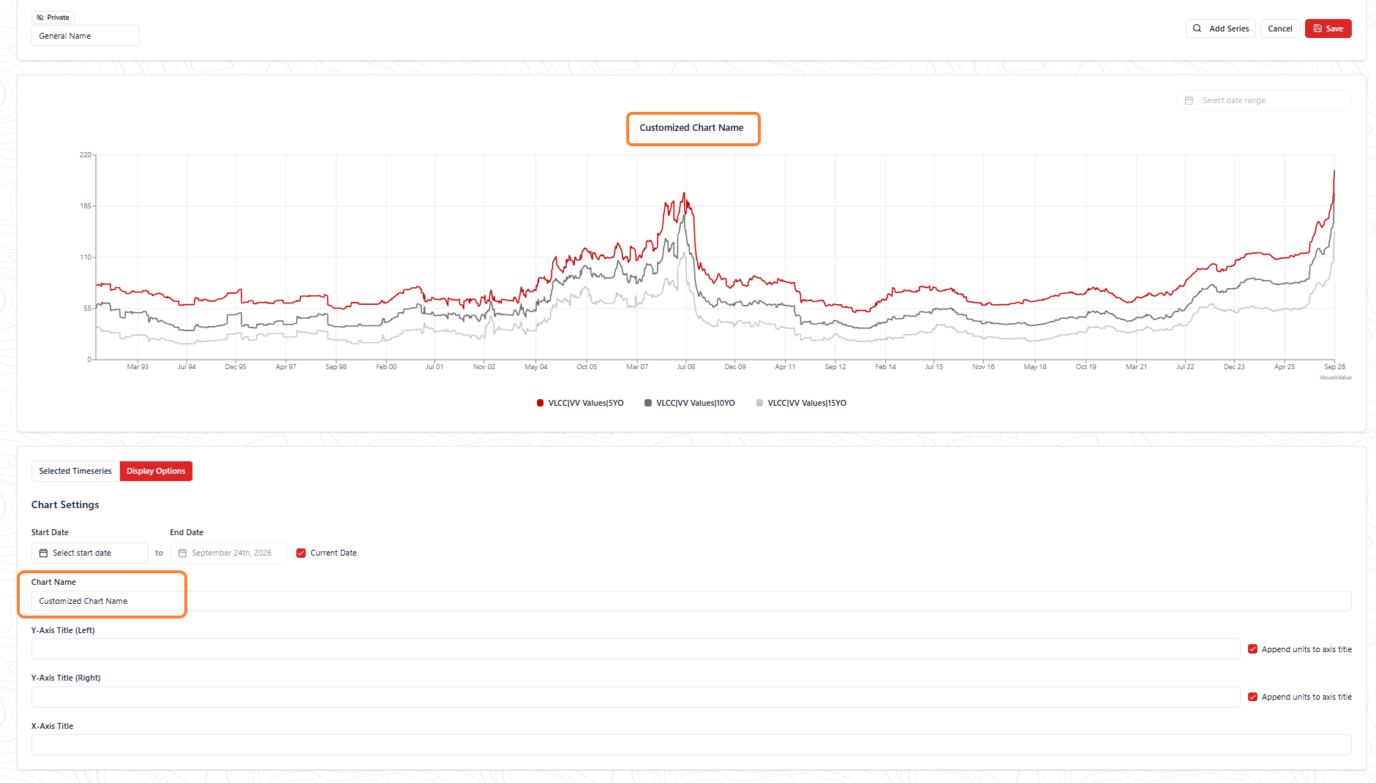
Task: Toggle VLCC|VV Values|10YO legend series
Action: point(689,403)
